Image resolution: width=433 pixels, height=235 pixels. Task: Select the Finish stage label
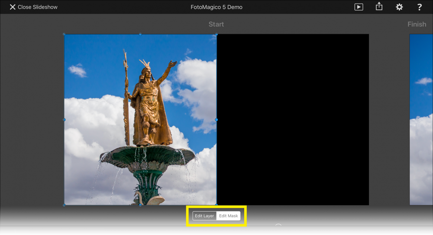click(x=417, y=24)
